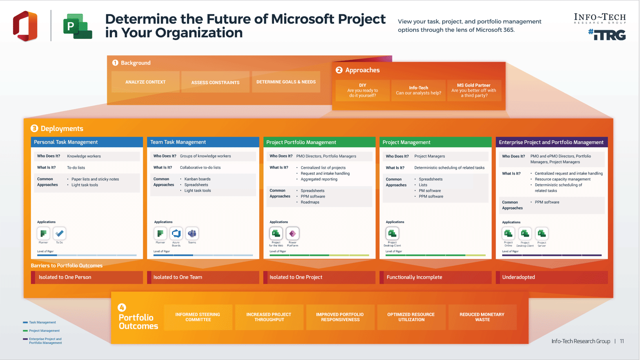Select the Planner icon under Team Task Management
640x360 pixels.
(x=160, y=234)
